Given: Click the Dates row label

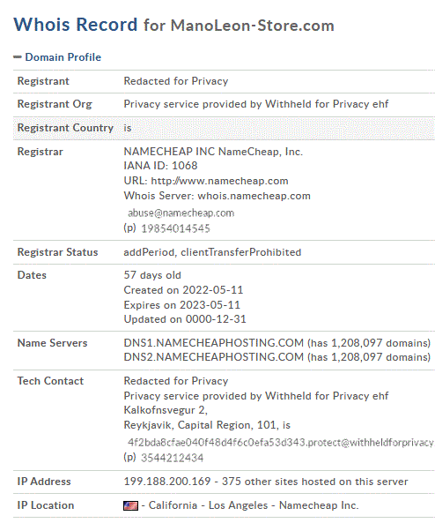Looking at the screenshot, I should pyautogui.click(x=32, y=275).
